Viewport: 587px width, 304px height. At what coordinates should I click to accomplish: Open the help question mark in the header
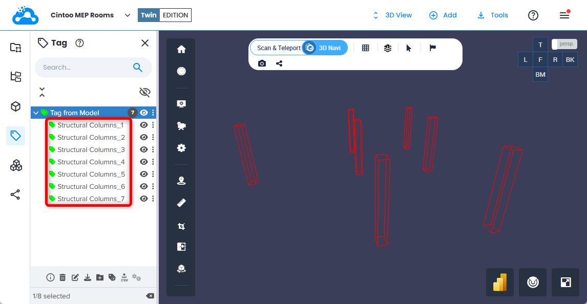pyautogui.click(x=533, y=15)
